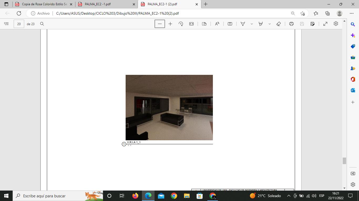
Task: Click the V.R.I.A 1_1 view label
Action: tap(134, 142)
